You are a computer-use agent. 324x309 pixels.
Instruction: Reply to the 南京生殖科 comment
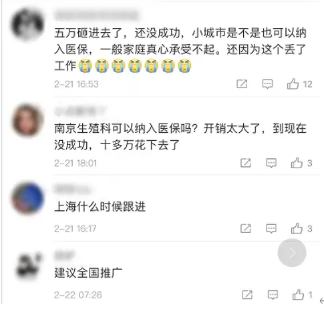pos(271,163)
